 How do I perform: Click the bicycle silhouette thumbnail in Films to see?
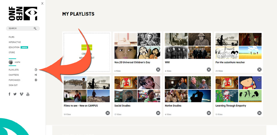[98, 83]
